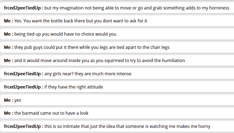Click the username on the "but my imagination" message

tap(23, 8)
